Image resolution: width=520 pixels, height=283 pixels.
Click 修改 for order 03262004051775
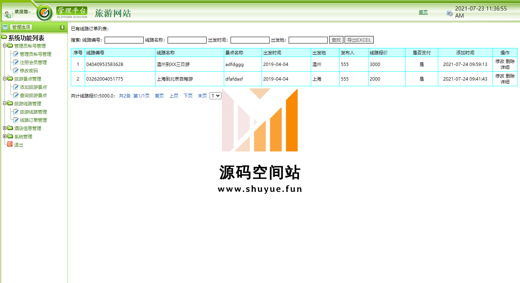(500, 76)
